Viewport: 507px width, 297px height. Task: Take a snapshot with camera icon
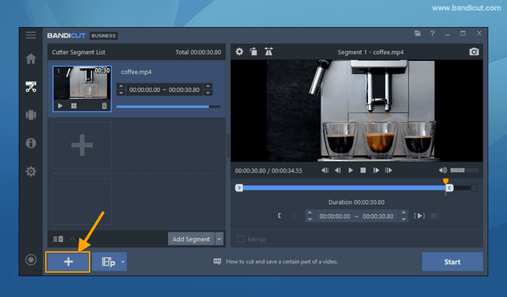[x=474, y=52]
